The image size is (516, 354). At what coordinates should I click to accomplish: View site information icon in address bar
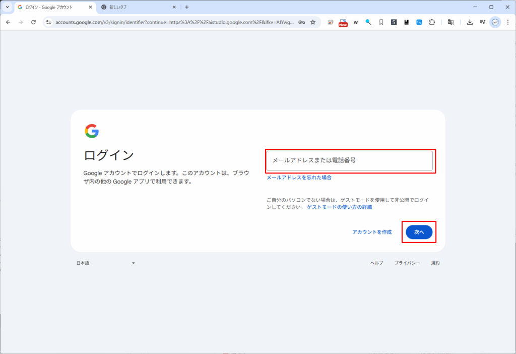(x=49, y=22)
